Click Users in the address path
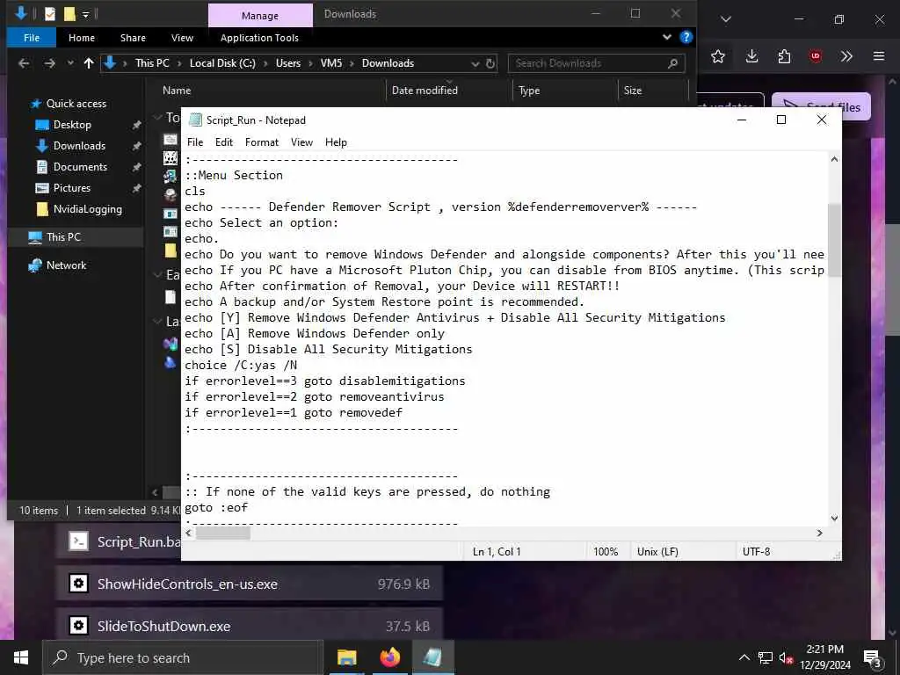This screenshot has height=675, width=900. coord(288,63)
